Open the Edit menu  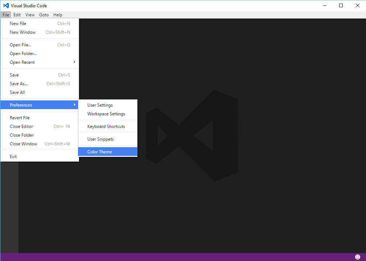pyautogui.click(x=17, y=15)
